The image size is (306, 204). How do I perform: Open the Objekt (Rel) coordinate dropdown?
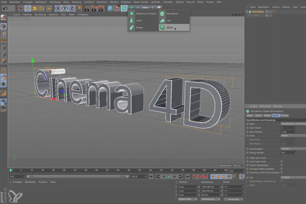tap(187, 199)
